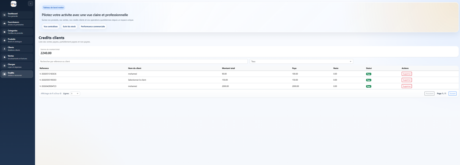Open the Categories folder icon
460x165 pixels.
pos(4,32)
